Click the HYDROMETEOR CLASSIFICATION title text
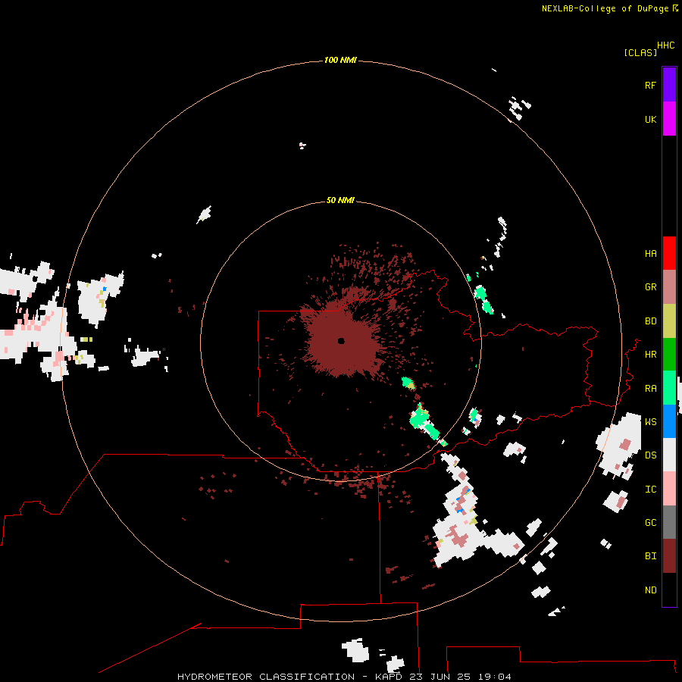The width and height of the screenshot is (682, 682). pos(266,677)
